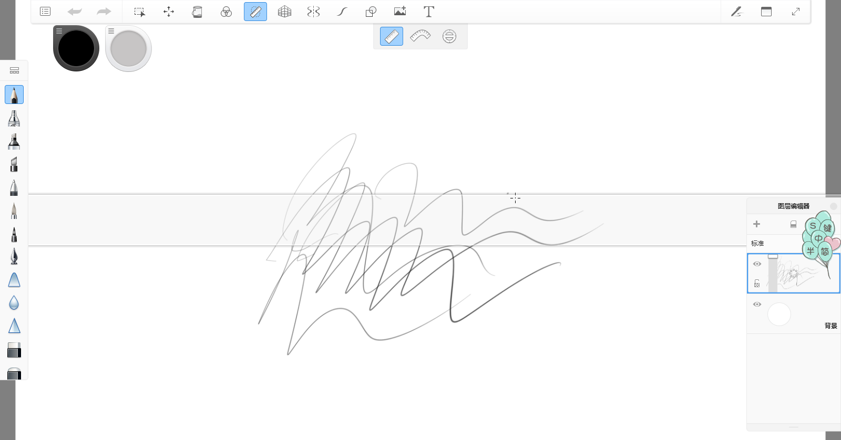The image size is (841, 440).
Task: Click the pen stylus icon in top bar
Action: [737, 12]
